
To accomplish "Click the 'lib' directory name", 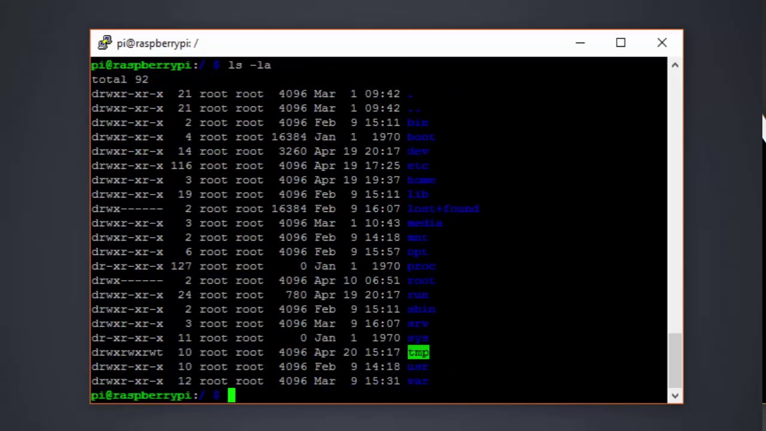I will tap(418, 194).
